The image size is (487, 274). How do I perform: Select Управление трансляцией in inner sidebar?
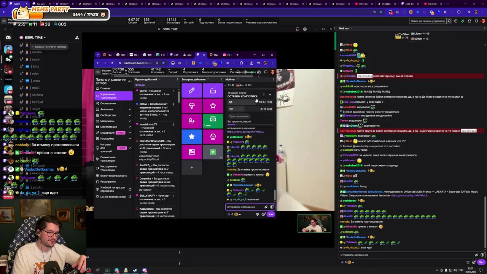[x=113, y=96]
